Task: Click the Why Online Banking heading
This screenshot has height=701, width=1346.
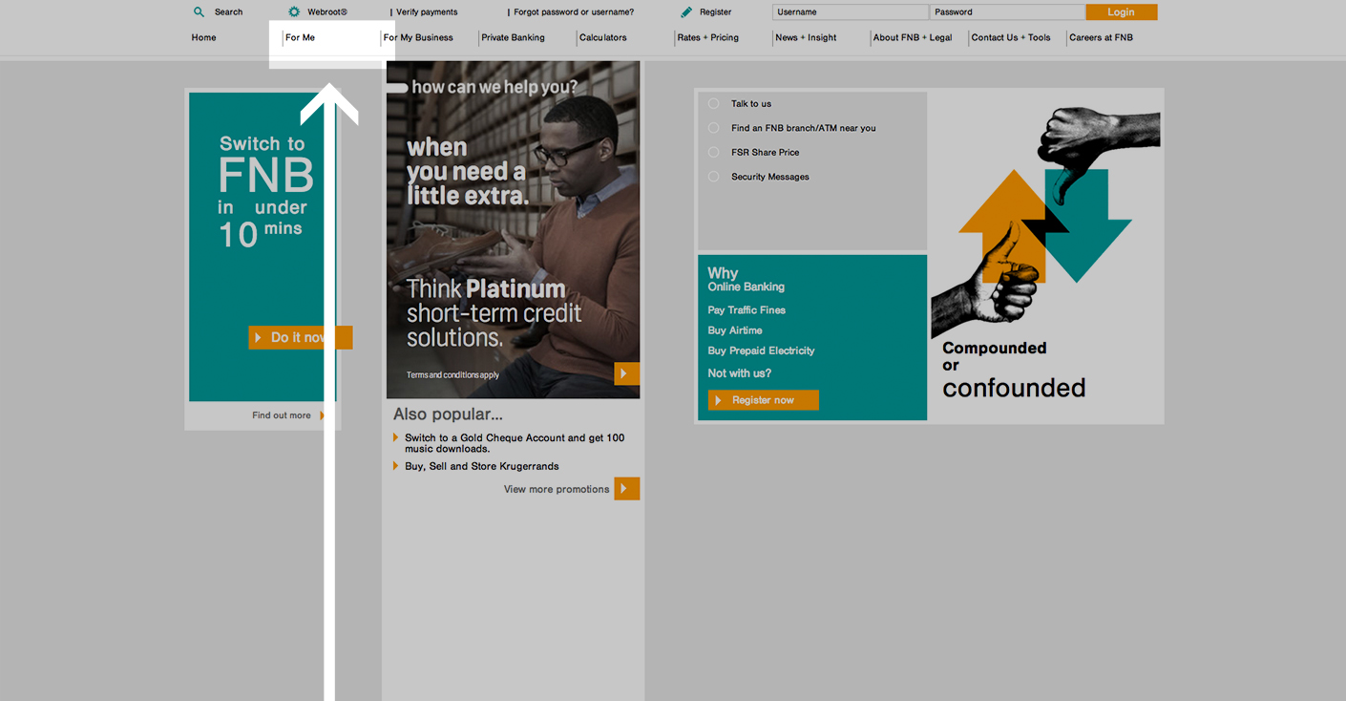Action: coord(746,279)
